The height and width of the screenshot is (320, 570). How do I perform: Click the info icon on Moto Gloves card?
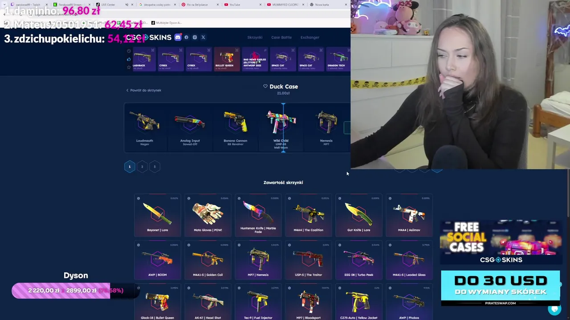(x=189, y=198)
